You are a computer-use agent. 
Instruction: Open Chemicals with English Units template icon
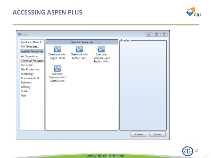57,49
